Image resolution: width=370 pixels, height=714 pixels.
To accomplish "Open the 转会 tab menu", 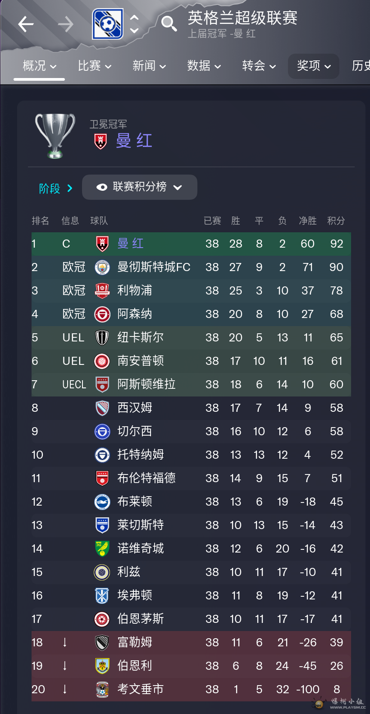I will click(259, 66).
